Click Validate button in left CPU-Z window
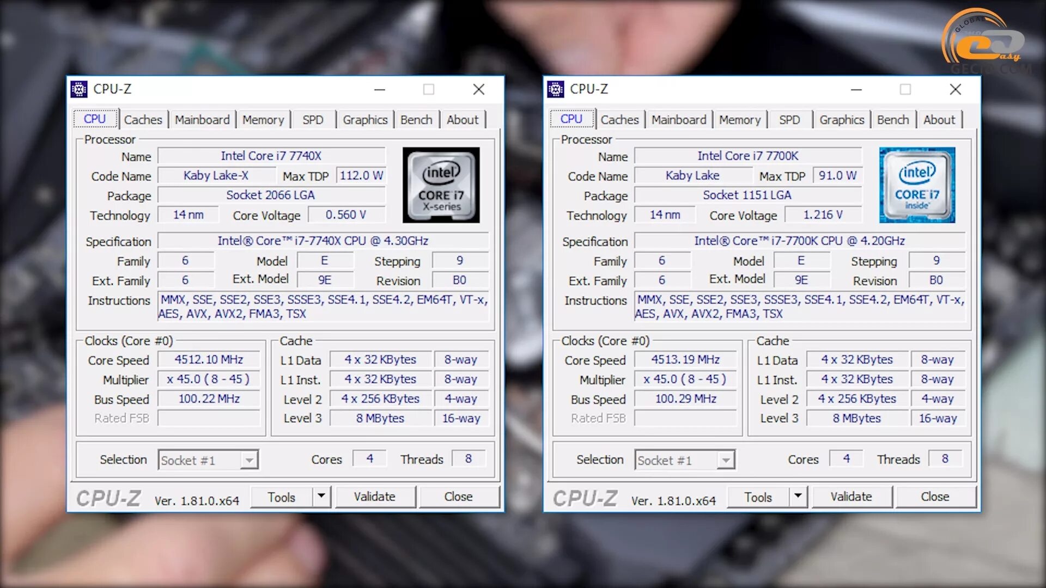Screen dimensions: 1046x588 [375, 497]
